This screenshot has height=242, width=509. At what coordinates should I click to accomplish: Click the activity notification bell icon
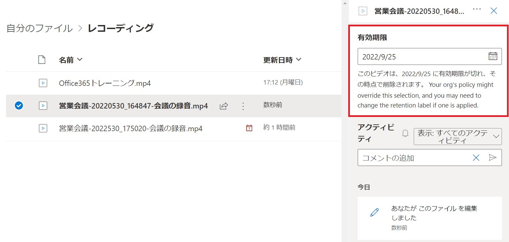point(405,134)
